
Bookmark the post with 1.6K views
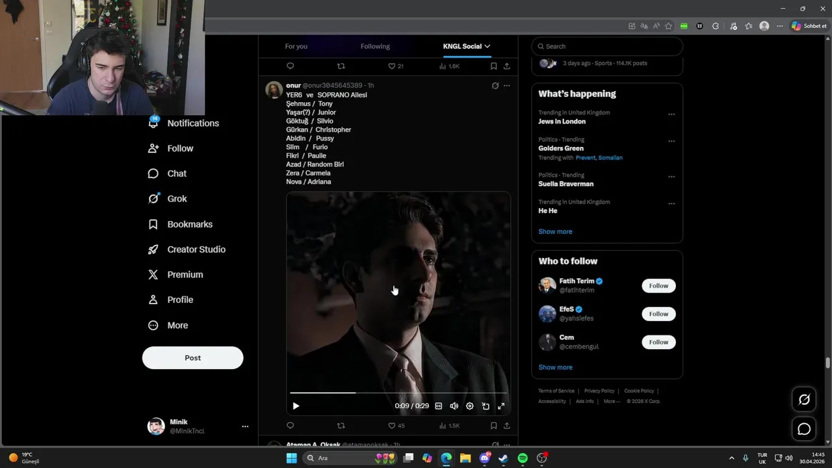(493, 66)
